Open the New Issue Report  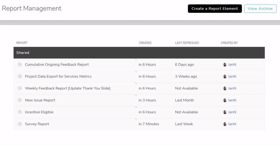click(40, 100)
